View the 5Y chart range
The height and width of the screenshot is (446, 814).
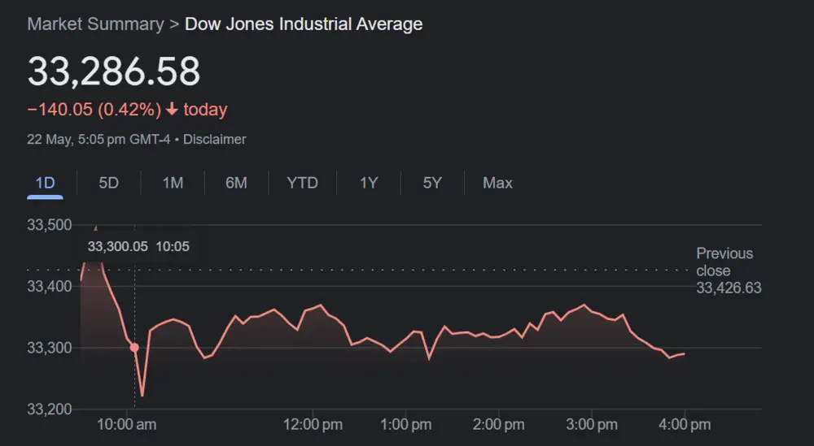[x=432, y=183]
